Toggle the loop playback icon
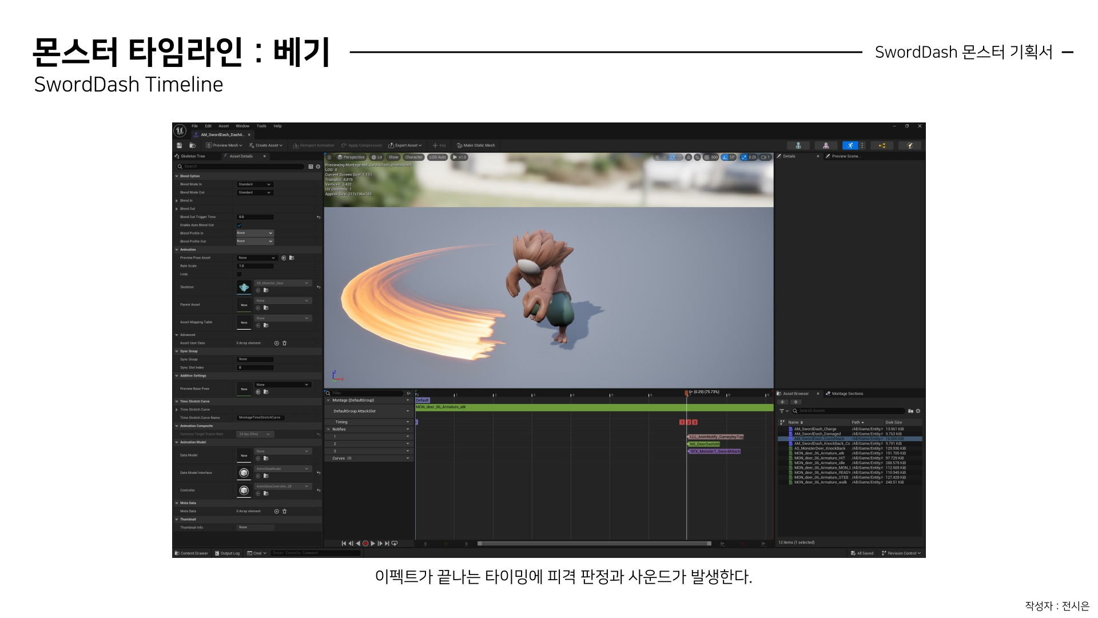 tap(394, 544)
